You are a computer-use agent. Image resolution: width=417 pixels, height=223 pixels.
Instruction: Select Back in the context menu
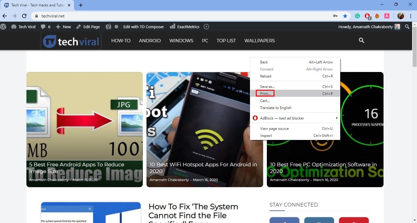point(295,62)
